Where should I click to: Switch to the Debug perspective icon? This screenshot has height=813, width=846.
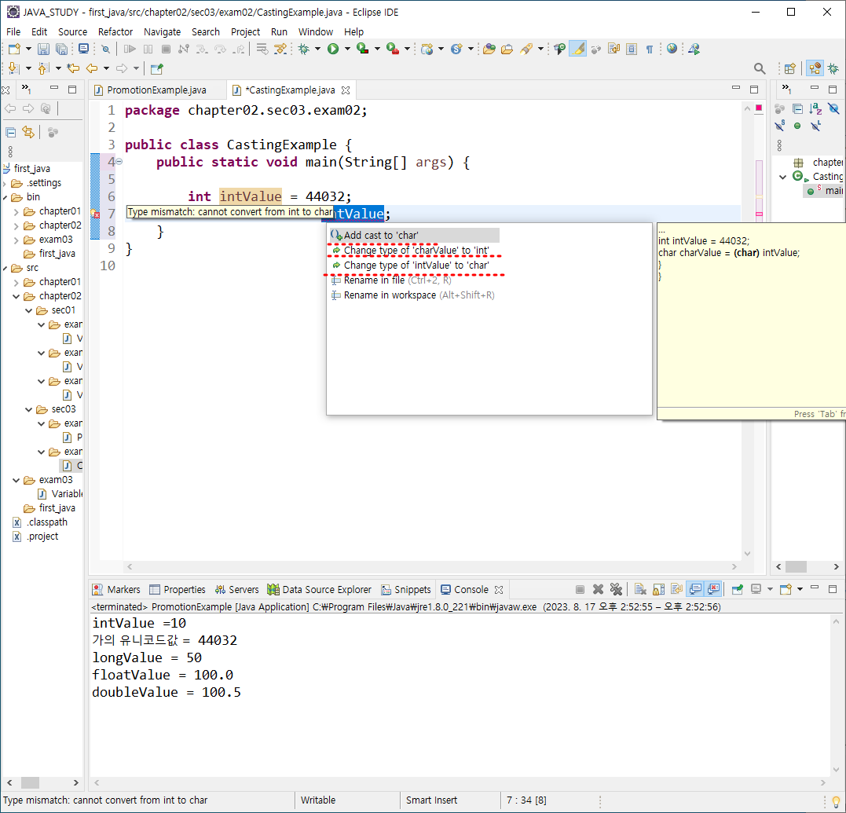833,68
